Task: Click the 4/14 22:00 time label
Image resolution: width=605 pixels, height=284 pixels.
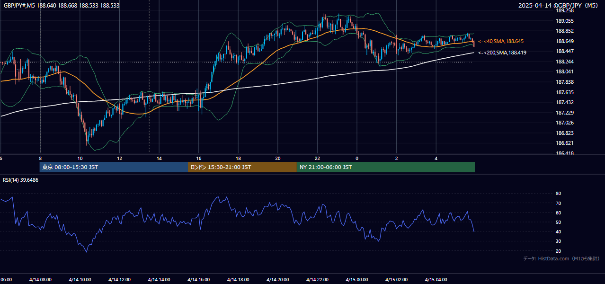Action: tap(317, 280)
